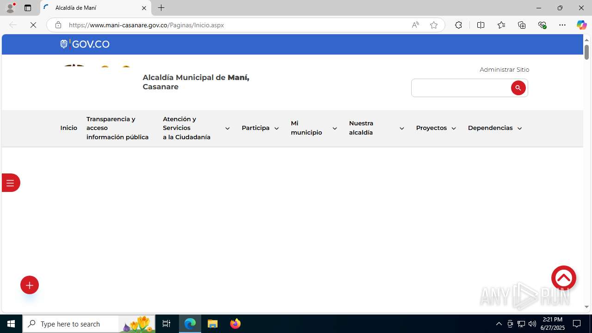Click the Windows search box
The image size is (592, 333).
pos(88,324)
